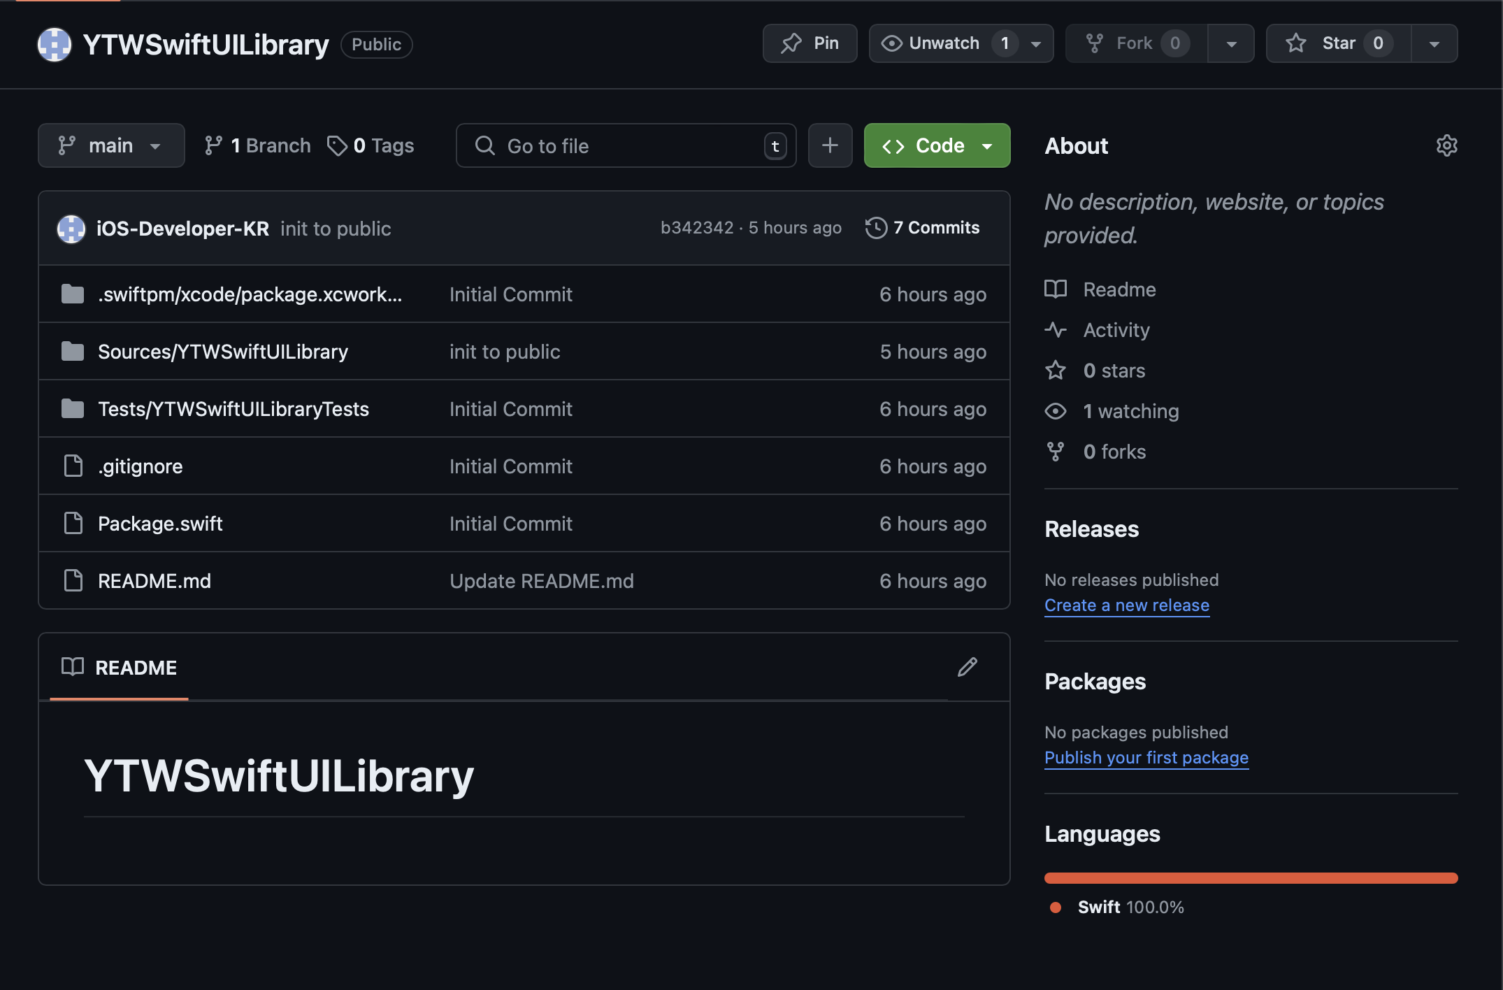Toggle Star on this repository
Screen dimensions: 1503x990
pos(1338,43)
